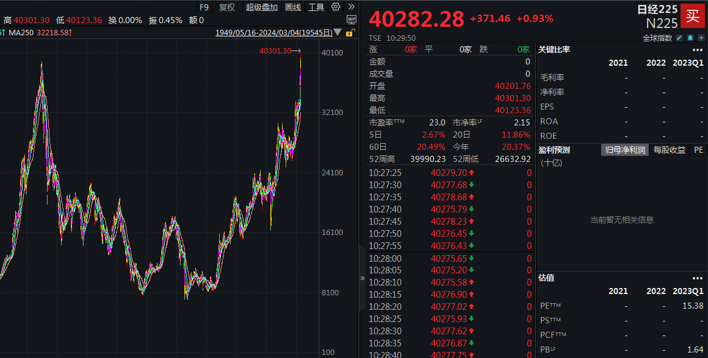Set a price alert with bell icon
Screen dimensions: 708x358
pyautogui.click(x=690, y=38)
